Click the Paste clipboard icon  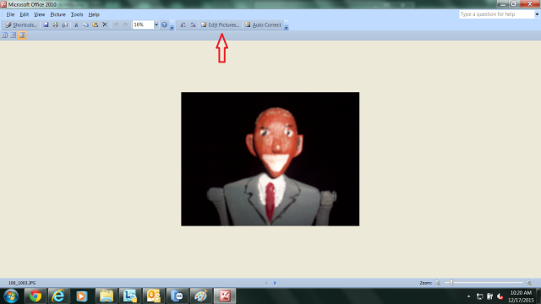(x=96, y=24)
